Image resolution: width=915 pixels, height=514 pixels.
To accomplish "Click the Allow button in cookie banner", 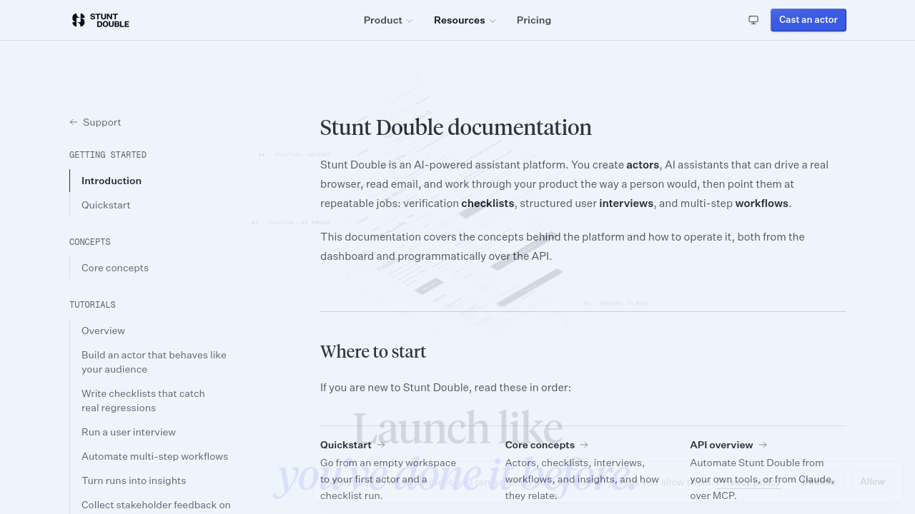I will (872, 481).
